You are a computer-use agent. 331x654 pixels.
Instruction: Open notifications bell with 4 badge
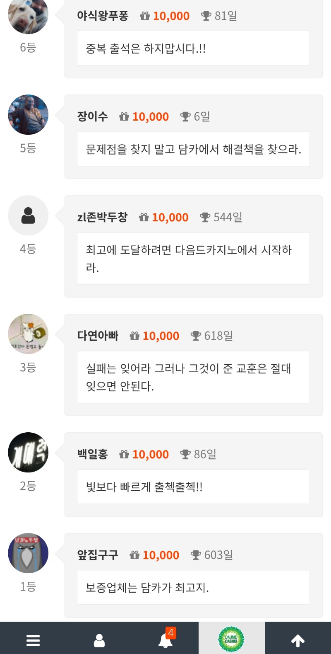point(165,640)
